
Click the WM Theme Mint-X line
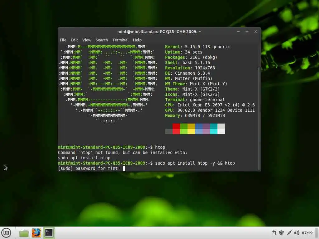(196, 84)
